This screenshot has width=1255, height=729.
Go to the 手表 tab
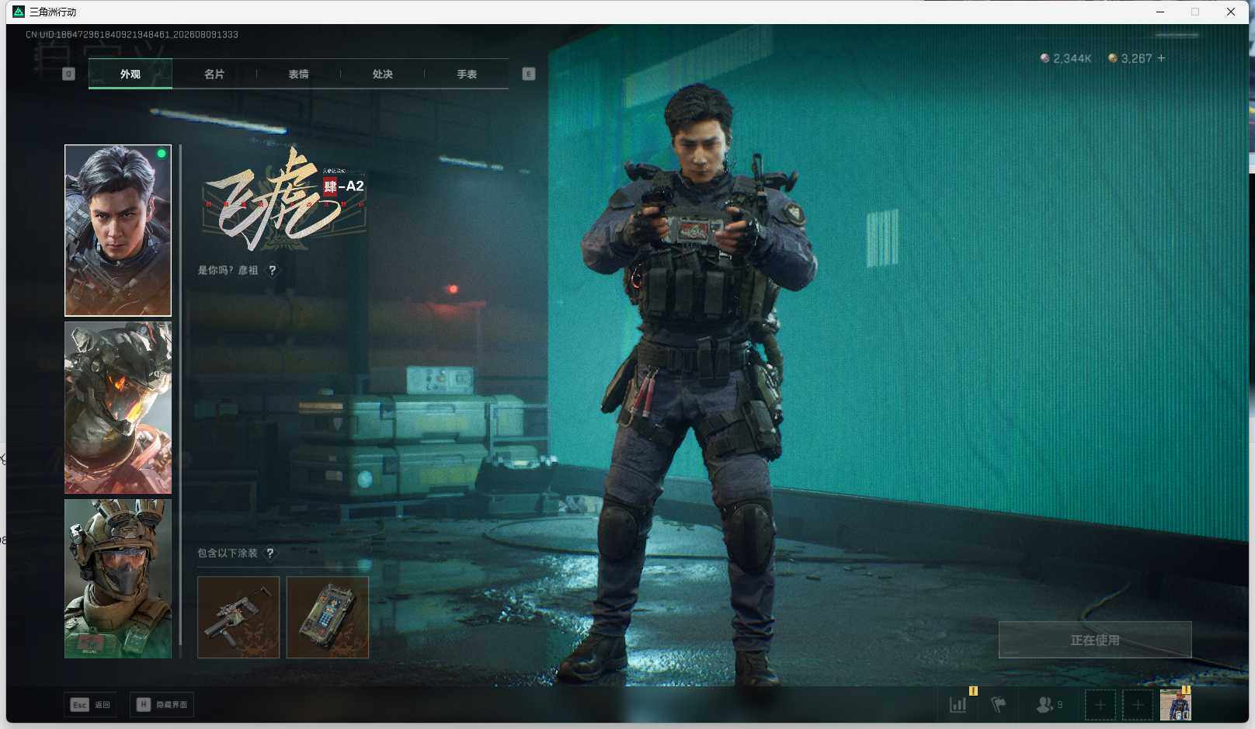[x=467, y=74]
